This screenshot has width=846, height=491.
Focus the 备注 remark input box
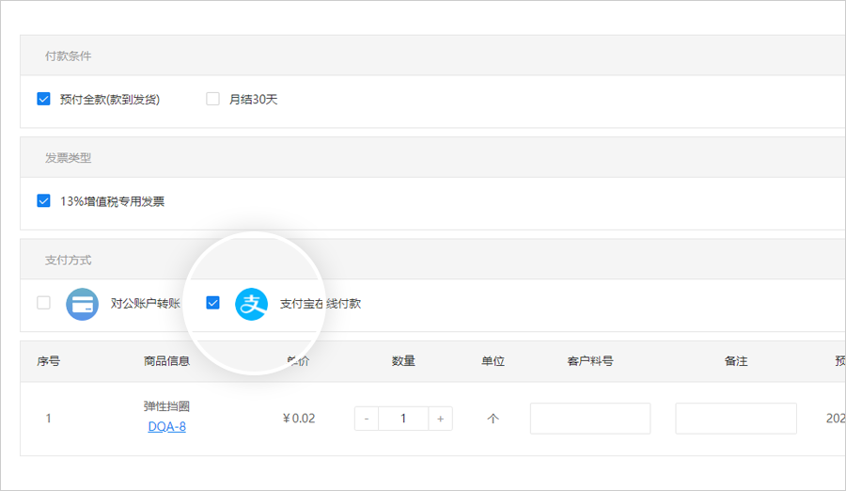click(x=735, y=419)
